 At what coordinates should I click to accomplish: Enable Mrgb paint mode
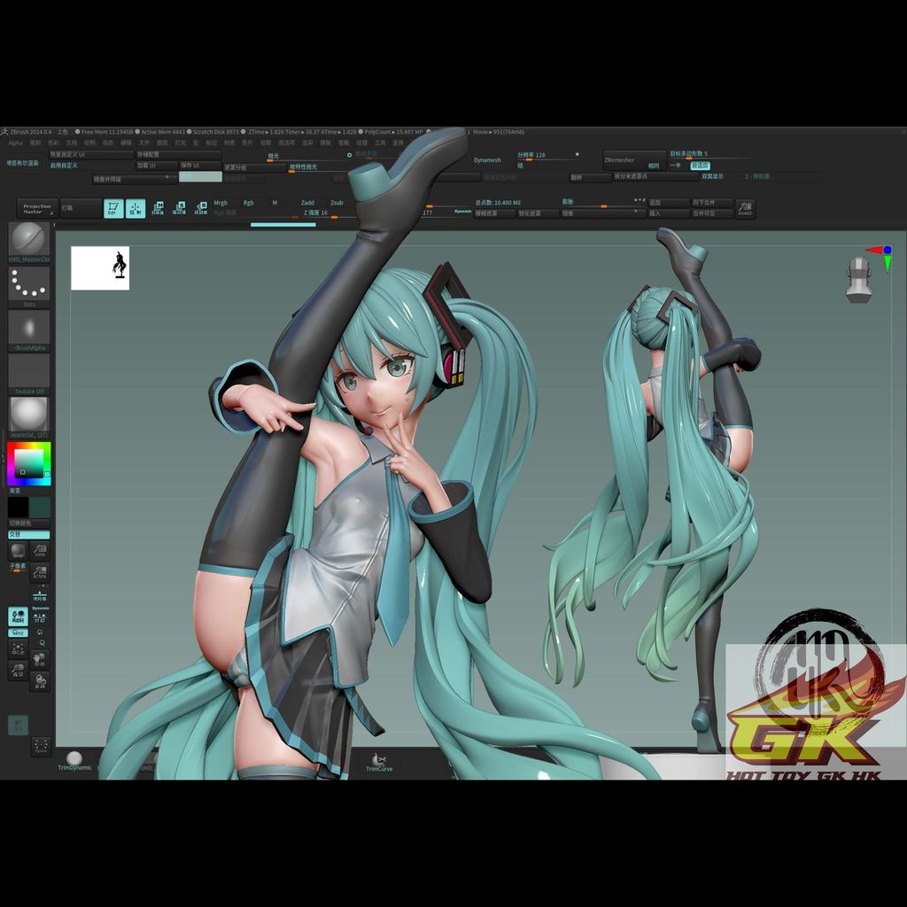click(x=221, y=203)
